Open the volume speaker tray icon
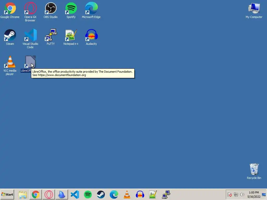 (242, 194)
